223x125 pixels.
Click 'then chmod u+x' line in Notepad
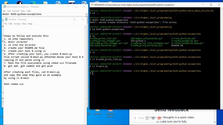coord(14,84)
